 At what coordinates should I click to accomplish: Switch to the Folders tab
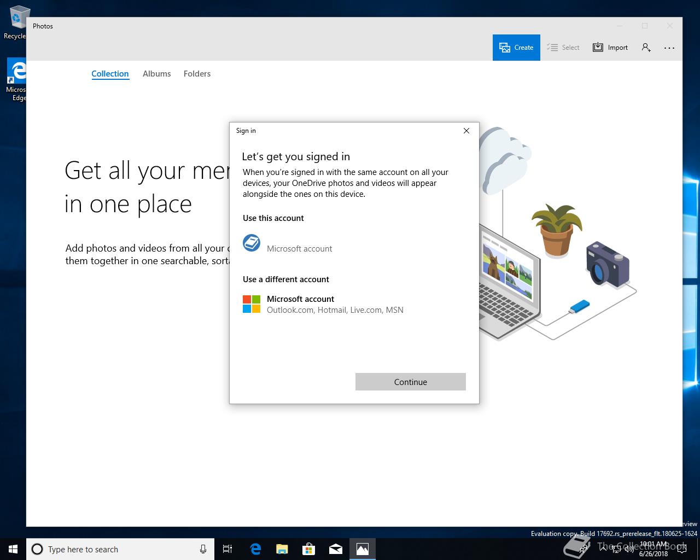(x=197, y=74)
